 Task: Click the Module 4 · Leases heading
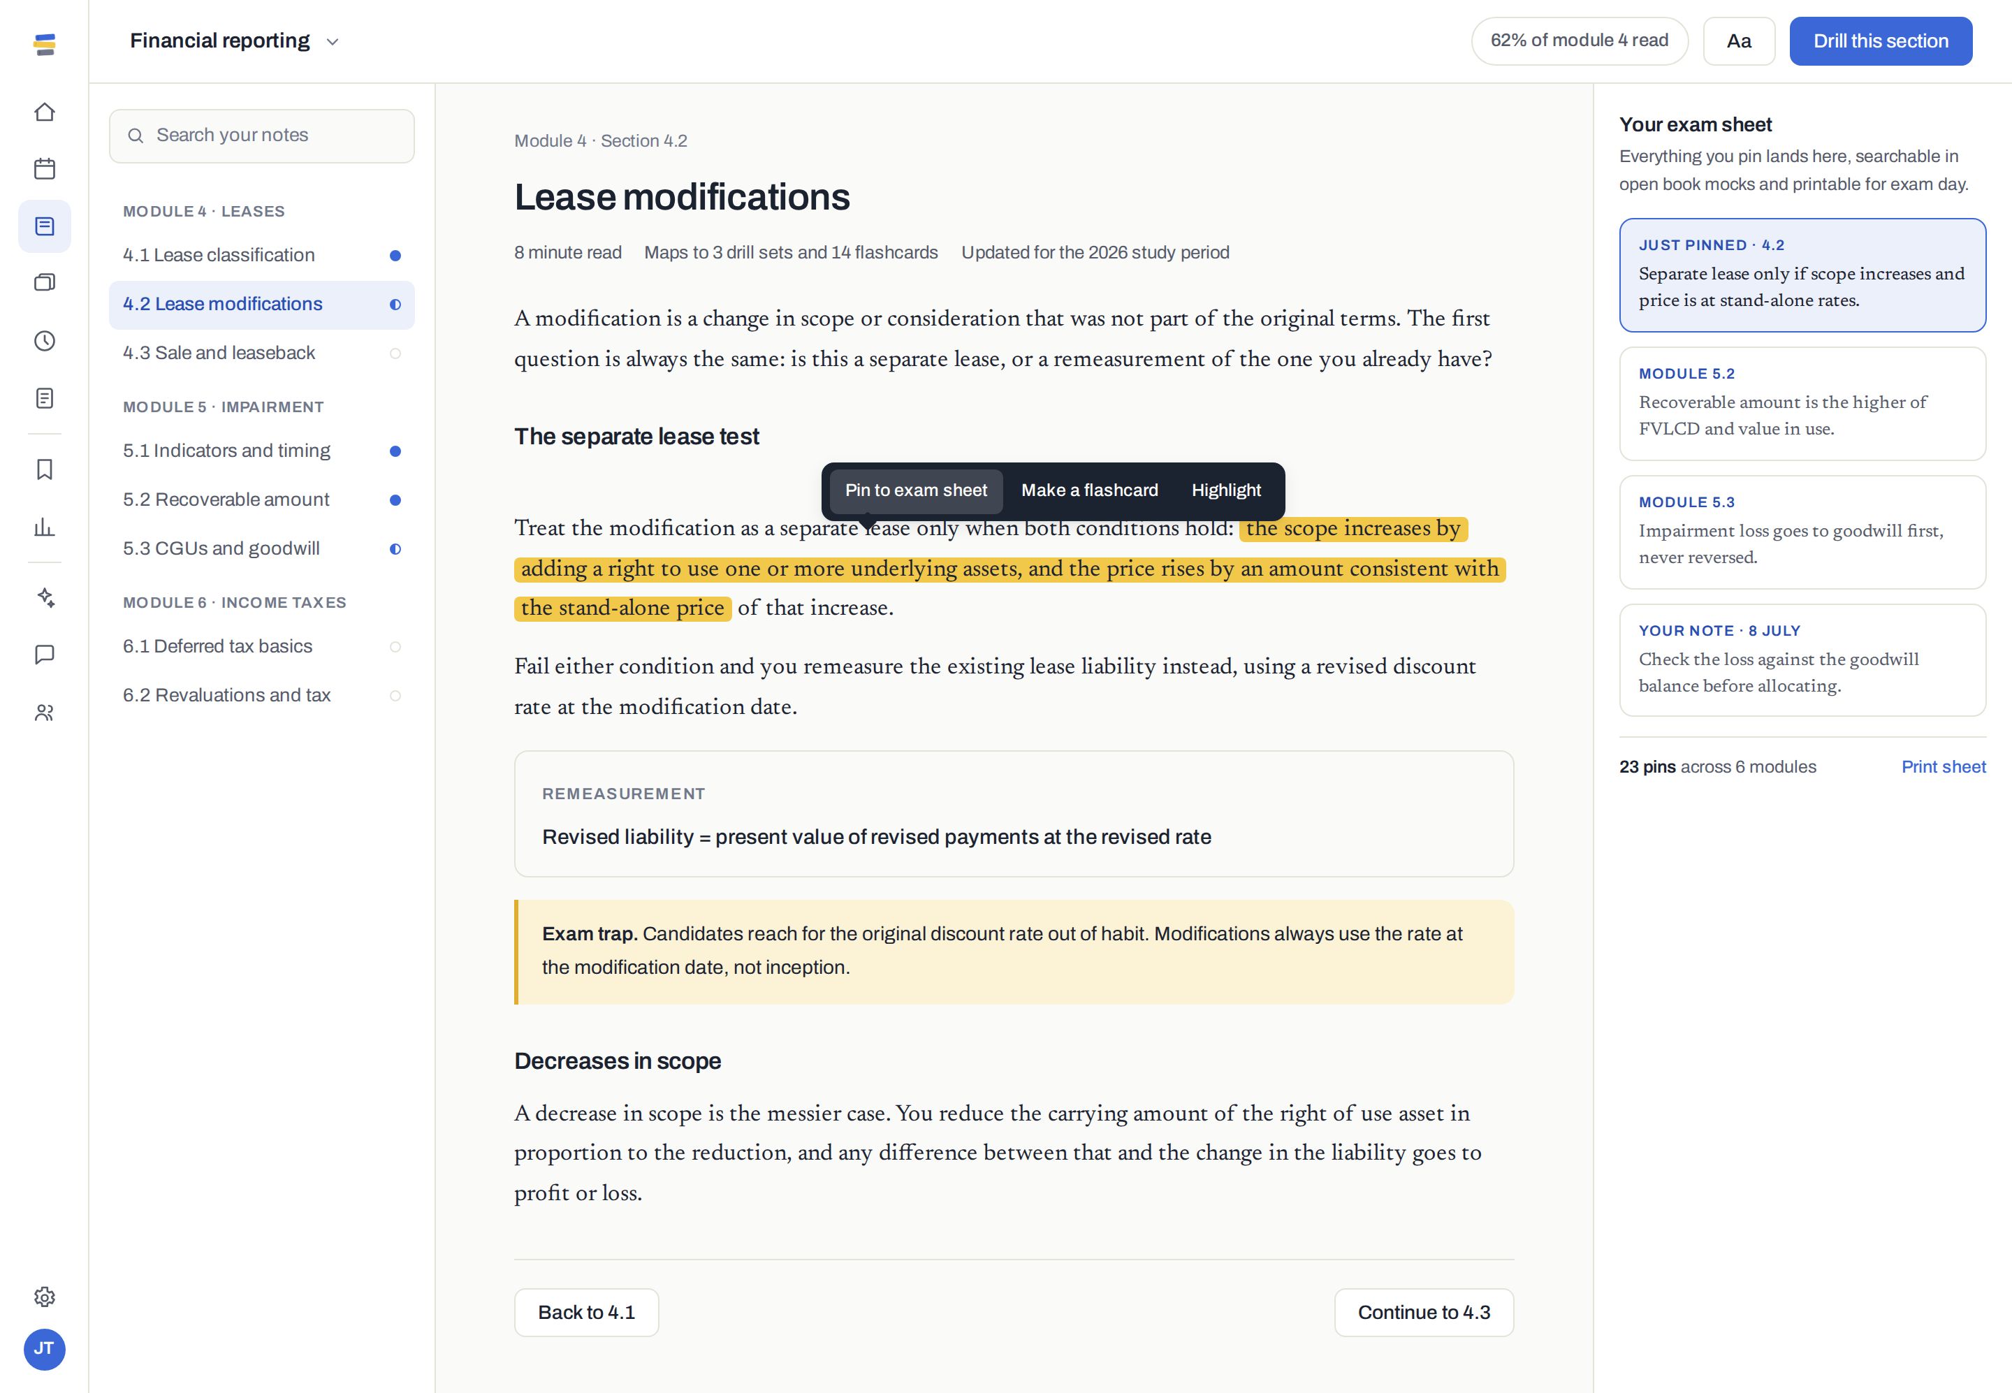pyautogui.click(x=203, y=211)
